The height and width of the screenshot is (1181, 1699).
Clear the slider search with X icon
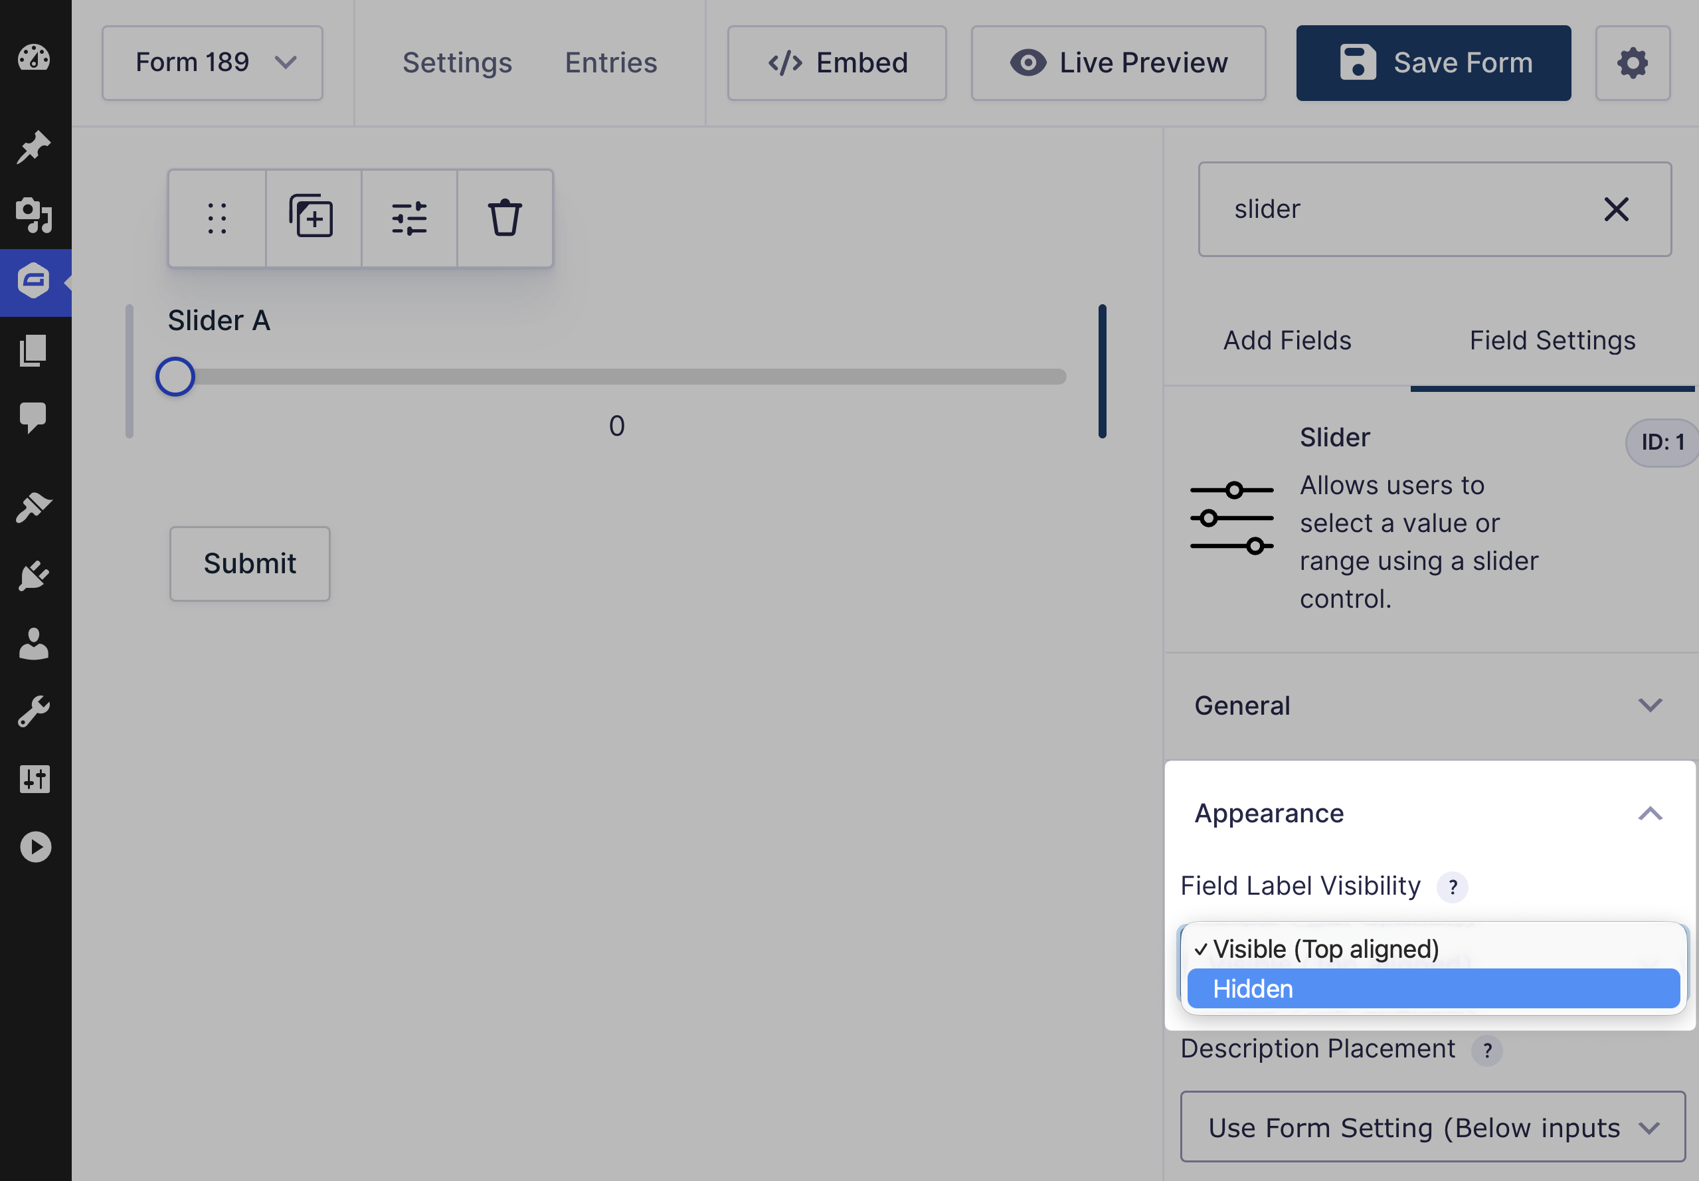(1615, 209)
